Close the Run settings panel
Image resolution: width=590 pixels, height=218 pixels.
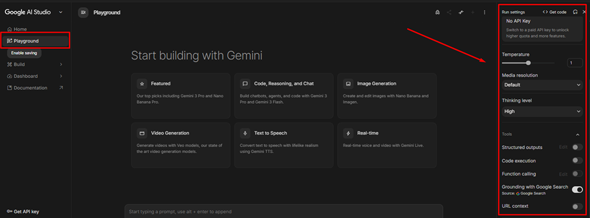click(584, 12)
